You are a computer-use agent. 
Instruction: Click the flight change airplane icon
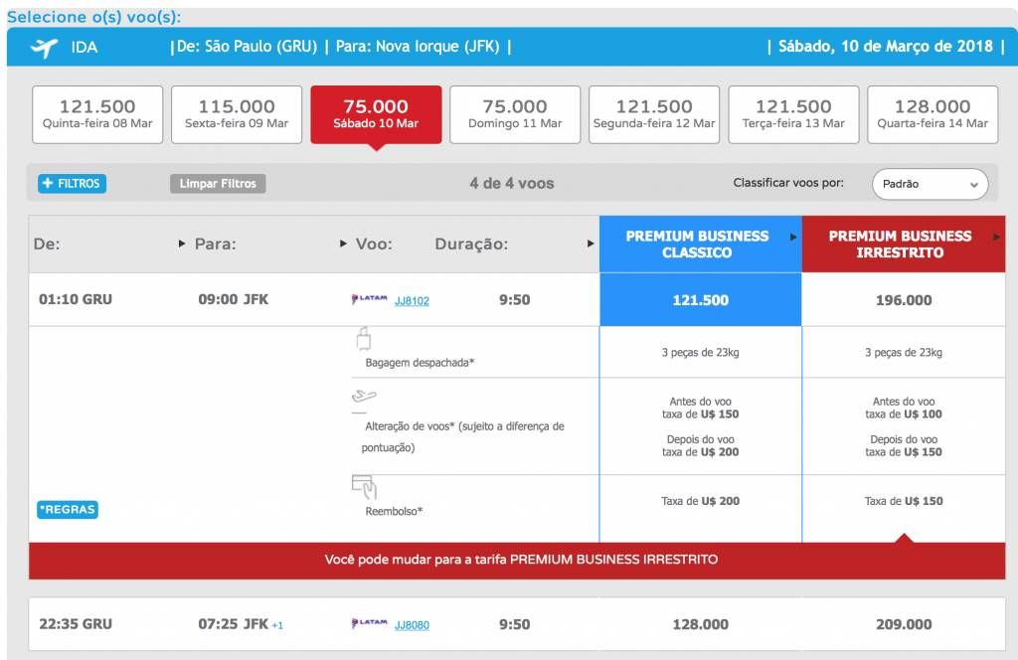tap(363, 397)
